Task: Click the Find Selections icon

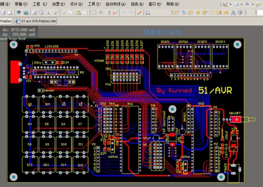Action: 247,4
